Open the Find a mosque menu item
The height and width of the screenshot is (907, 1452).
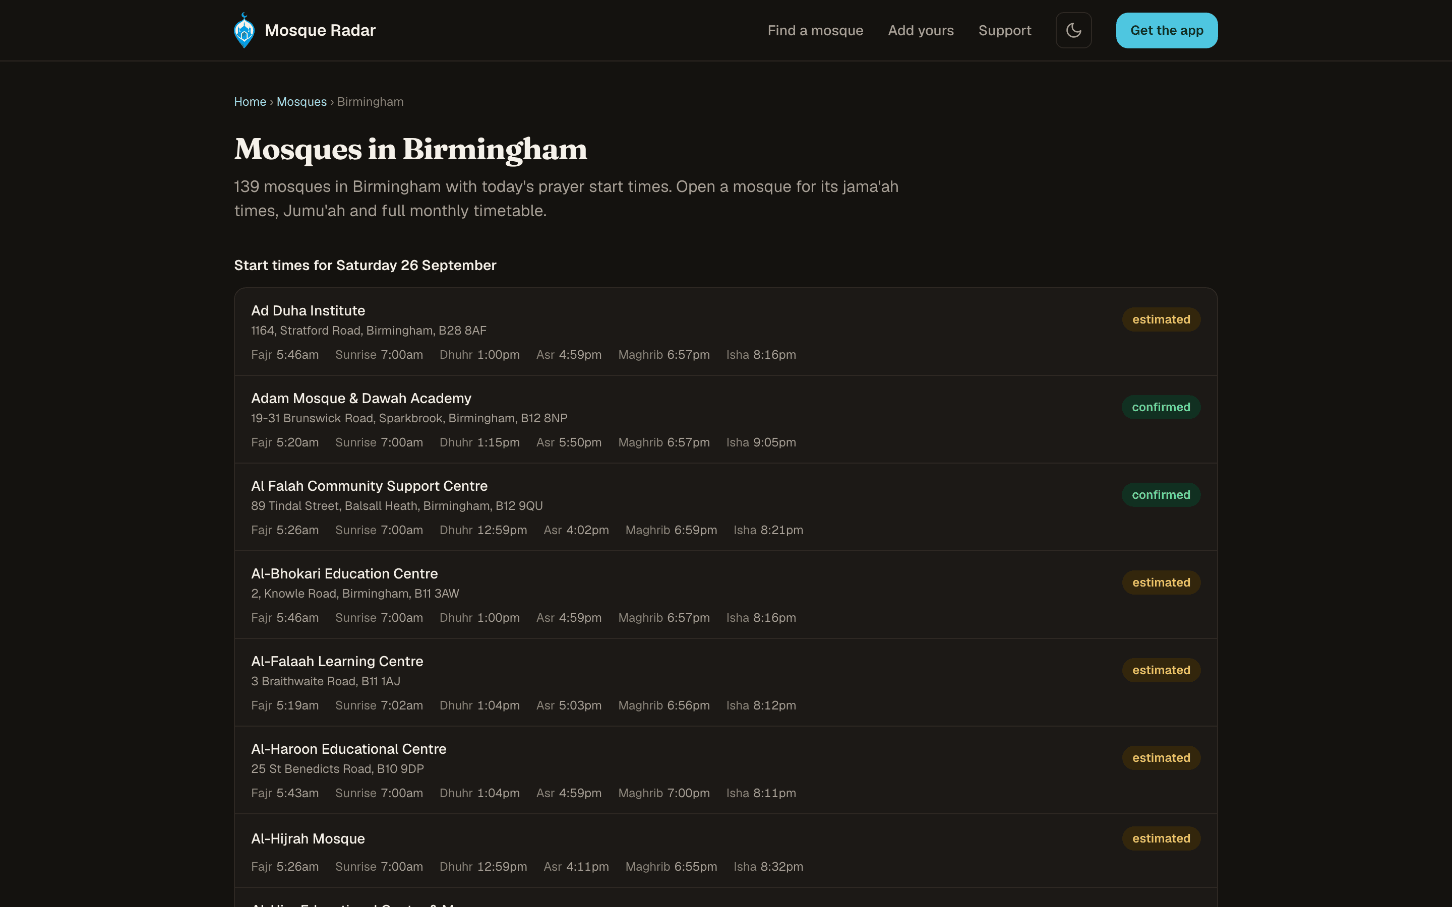(x=815, y=31)
